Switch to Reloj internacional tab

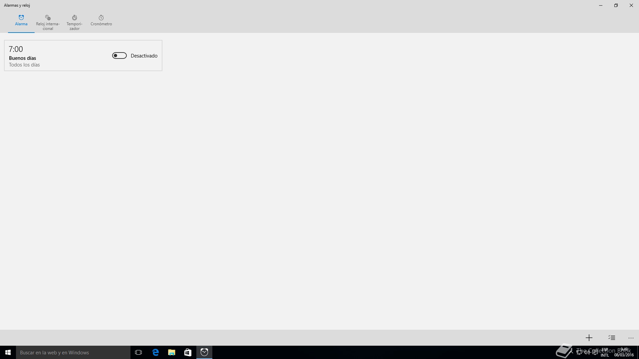[x=48, y=23]
